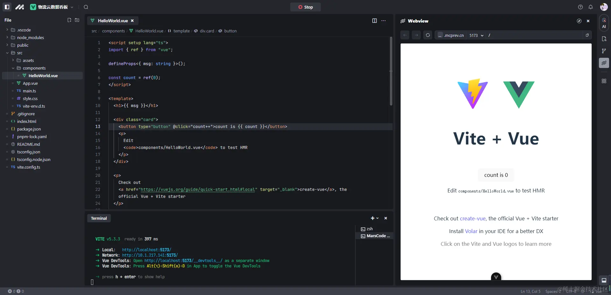The height and width of the screenshot is (295, 611).
Task: Open the AI assistant in the right sidebar
Action: tap(604, 23)
